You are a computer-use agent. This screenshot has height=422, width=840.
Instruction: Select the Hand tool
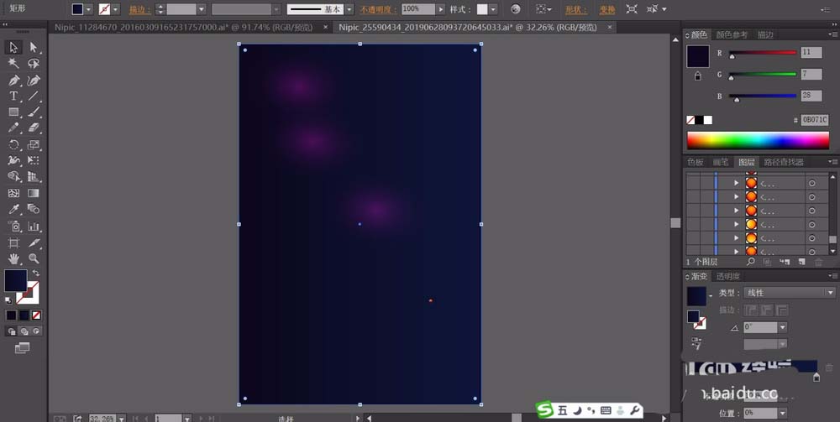pos(13,259)
